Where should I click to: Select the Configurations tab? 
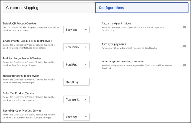click(142, 8)
